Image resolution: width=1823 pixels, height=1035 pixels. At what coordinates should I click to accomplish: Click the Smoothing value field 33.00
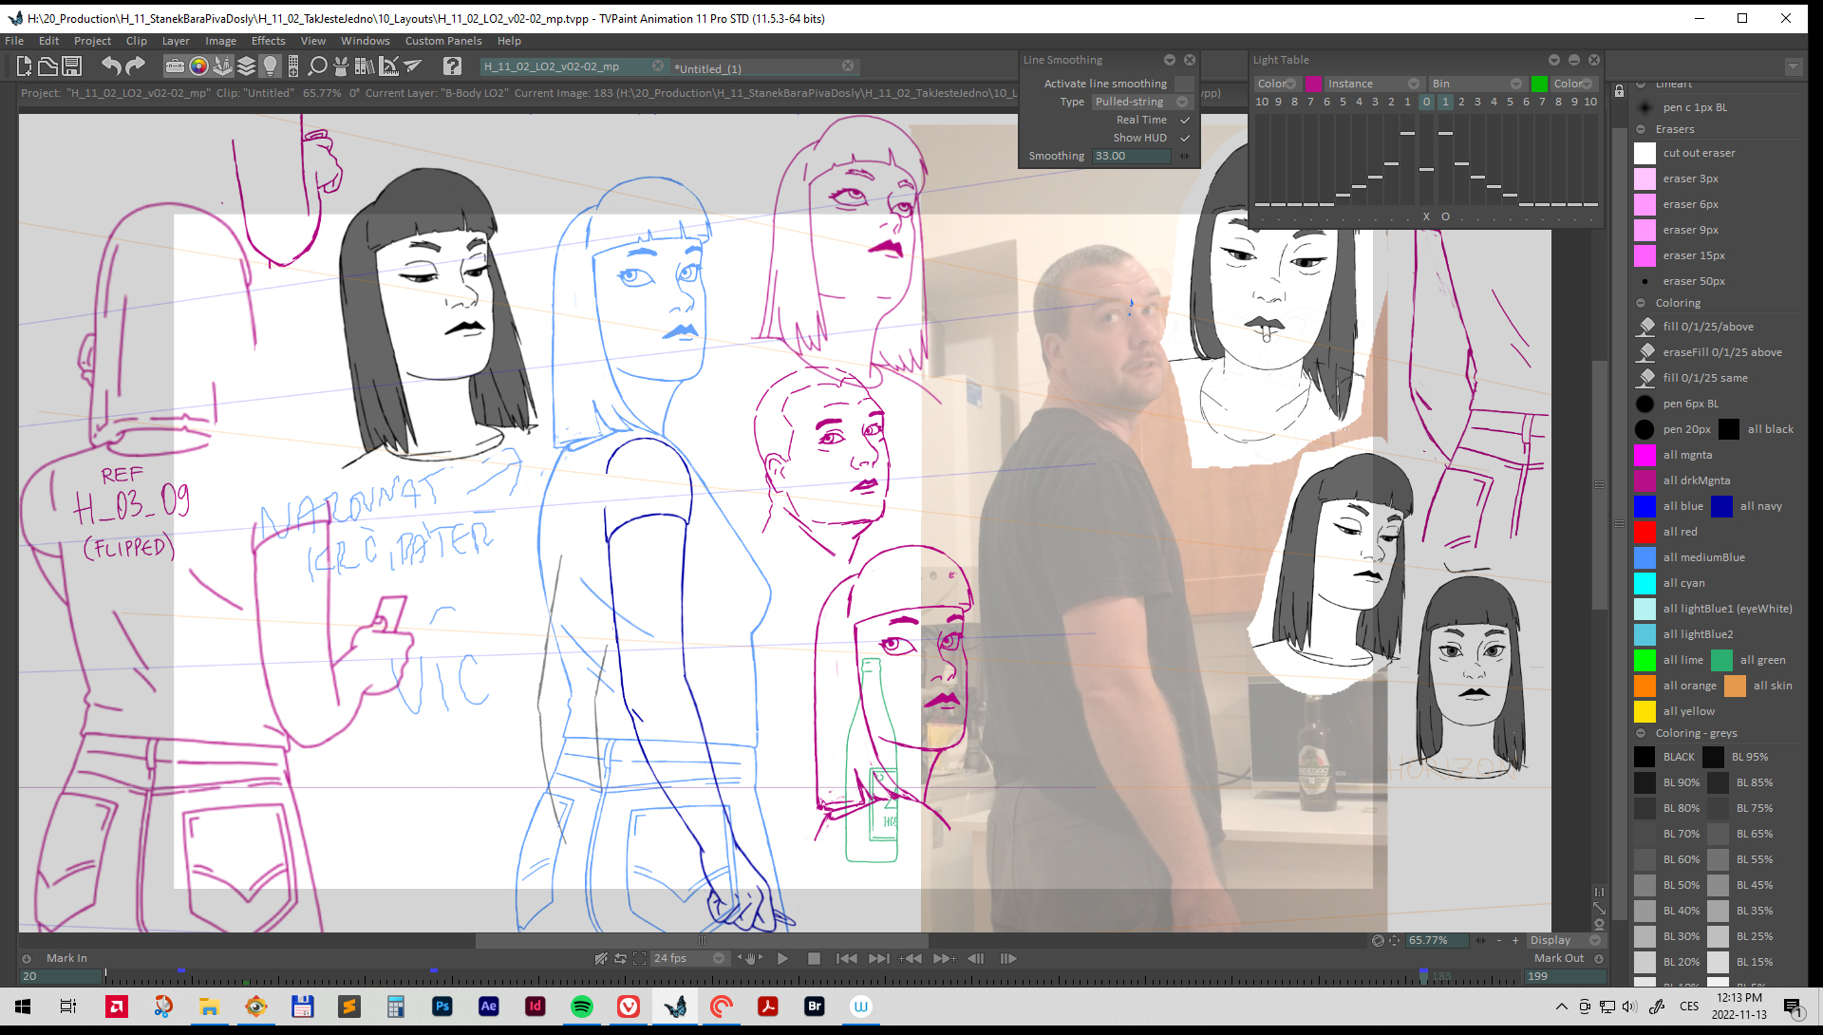click(1130, 156)
